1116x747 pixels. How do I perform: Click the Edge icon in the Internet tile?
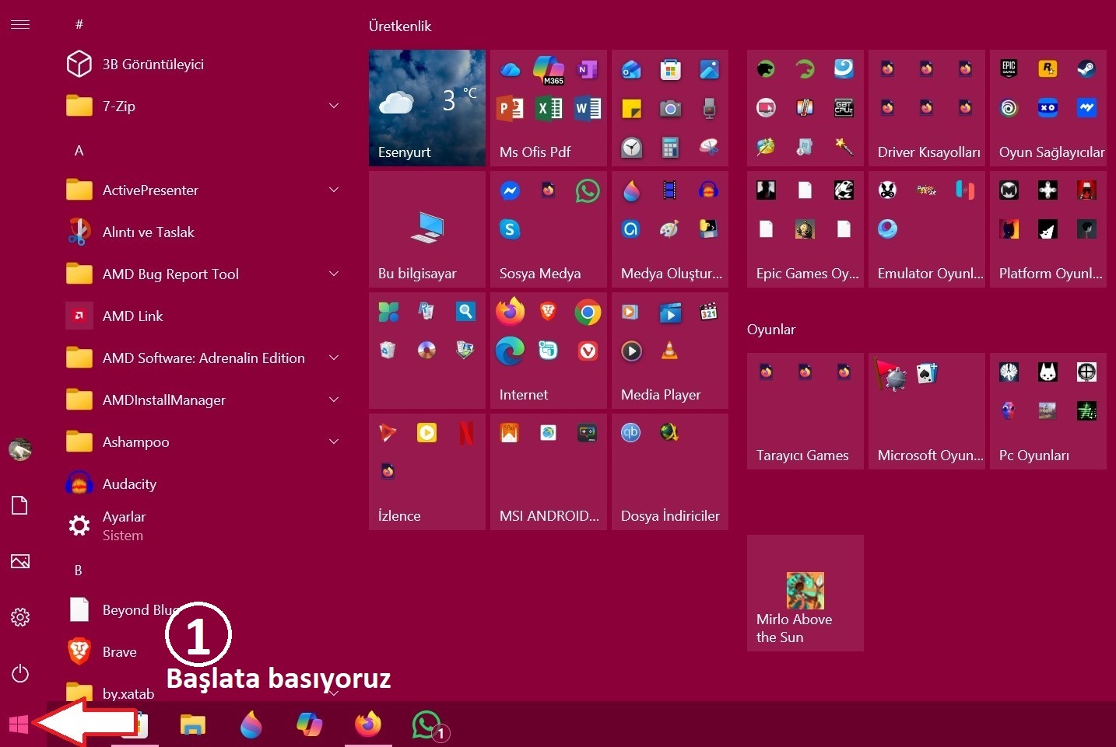[510, 351]
